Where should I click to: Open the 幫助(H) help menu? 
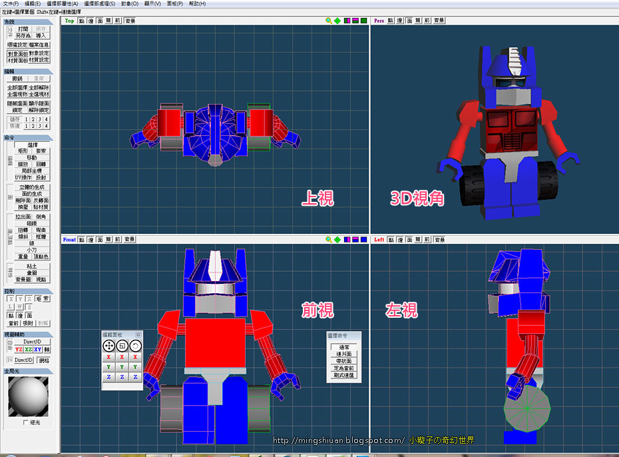pos(198,3)
